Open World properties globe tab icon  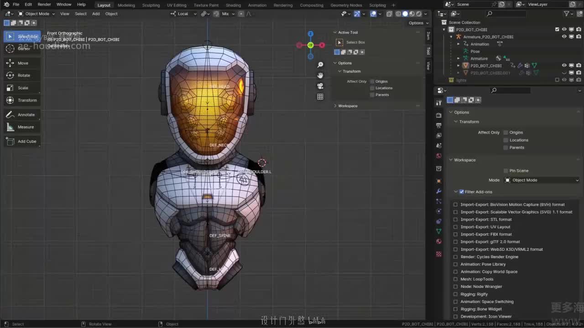[x=439, y=156]
